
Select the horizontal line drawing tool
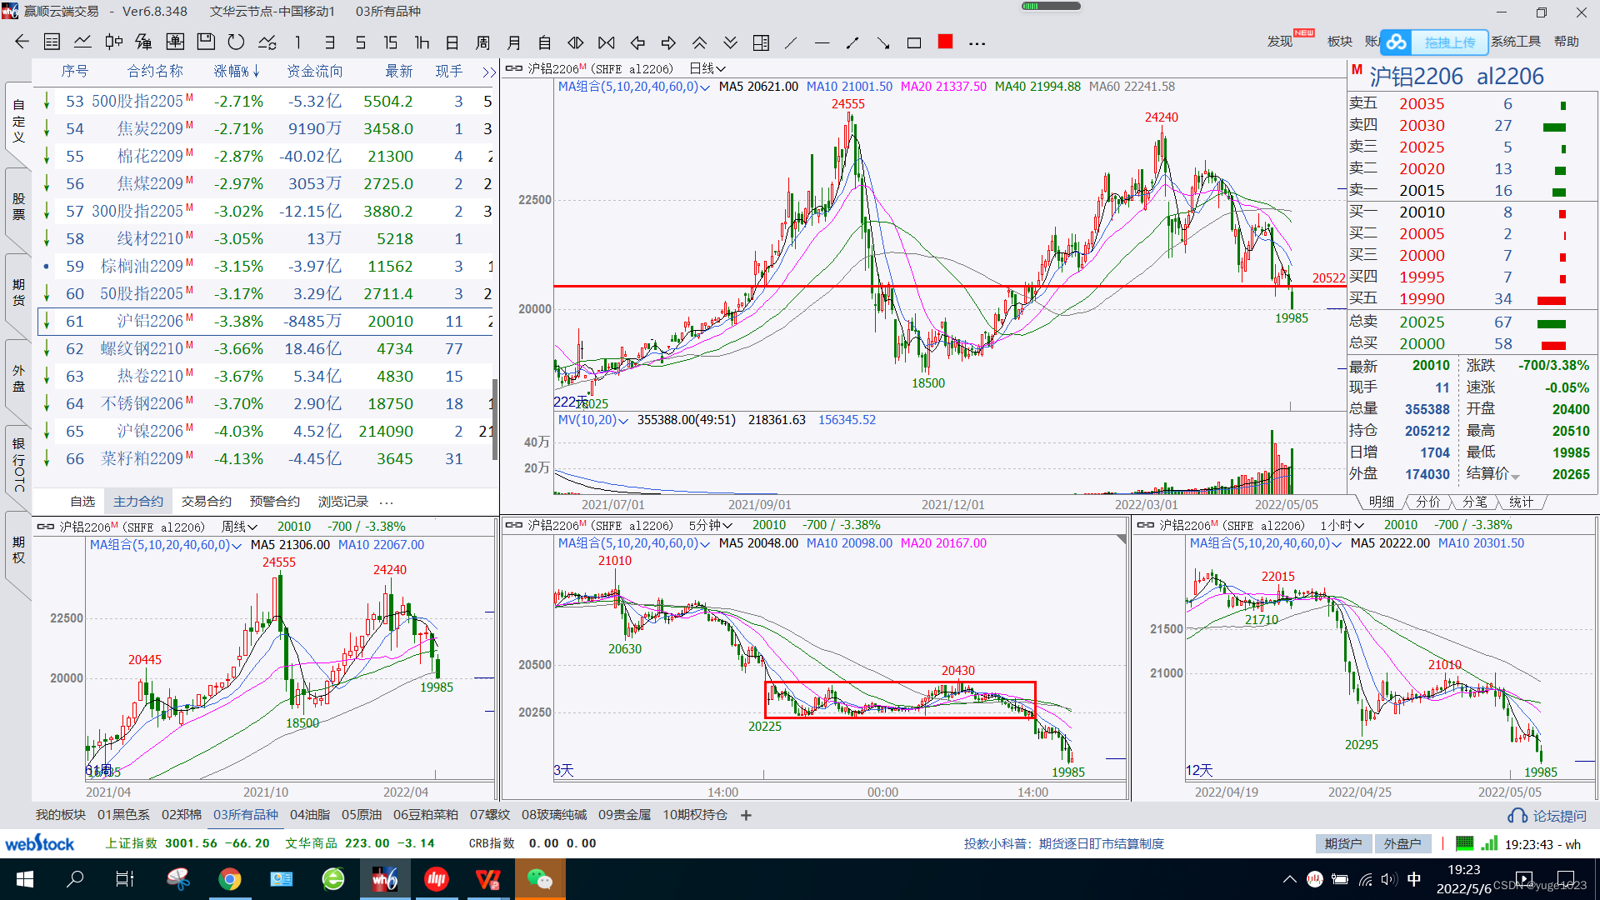pyautogui.click(x=822, y=42)
